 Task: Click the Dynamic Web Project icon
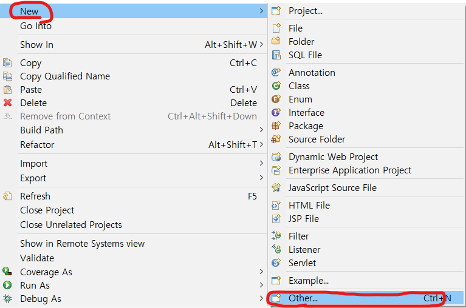tap(276, 156)
